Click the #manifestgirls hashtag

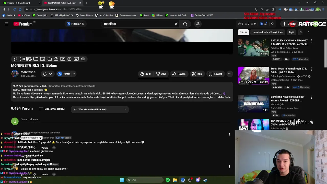tap(87, 86)
